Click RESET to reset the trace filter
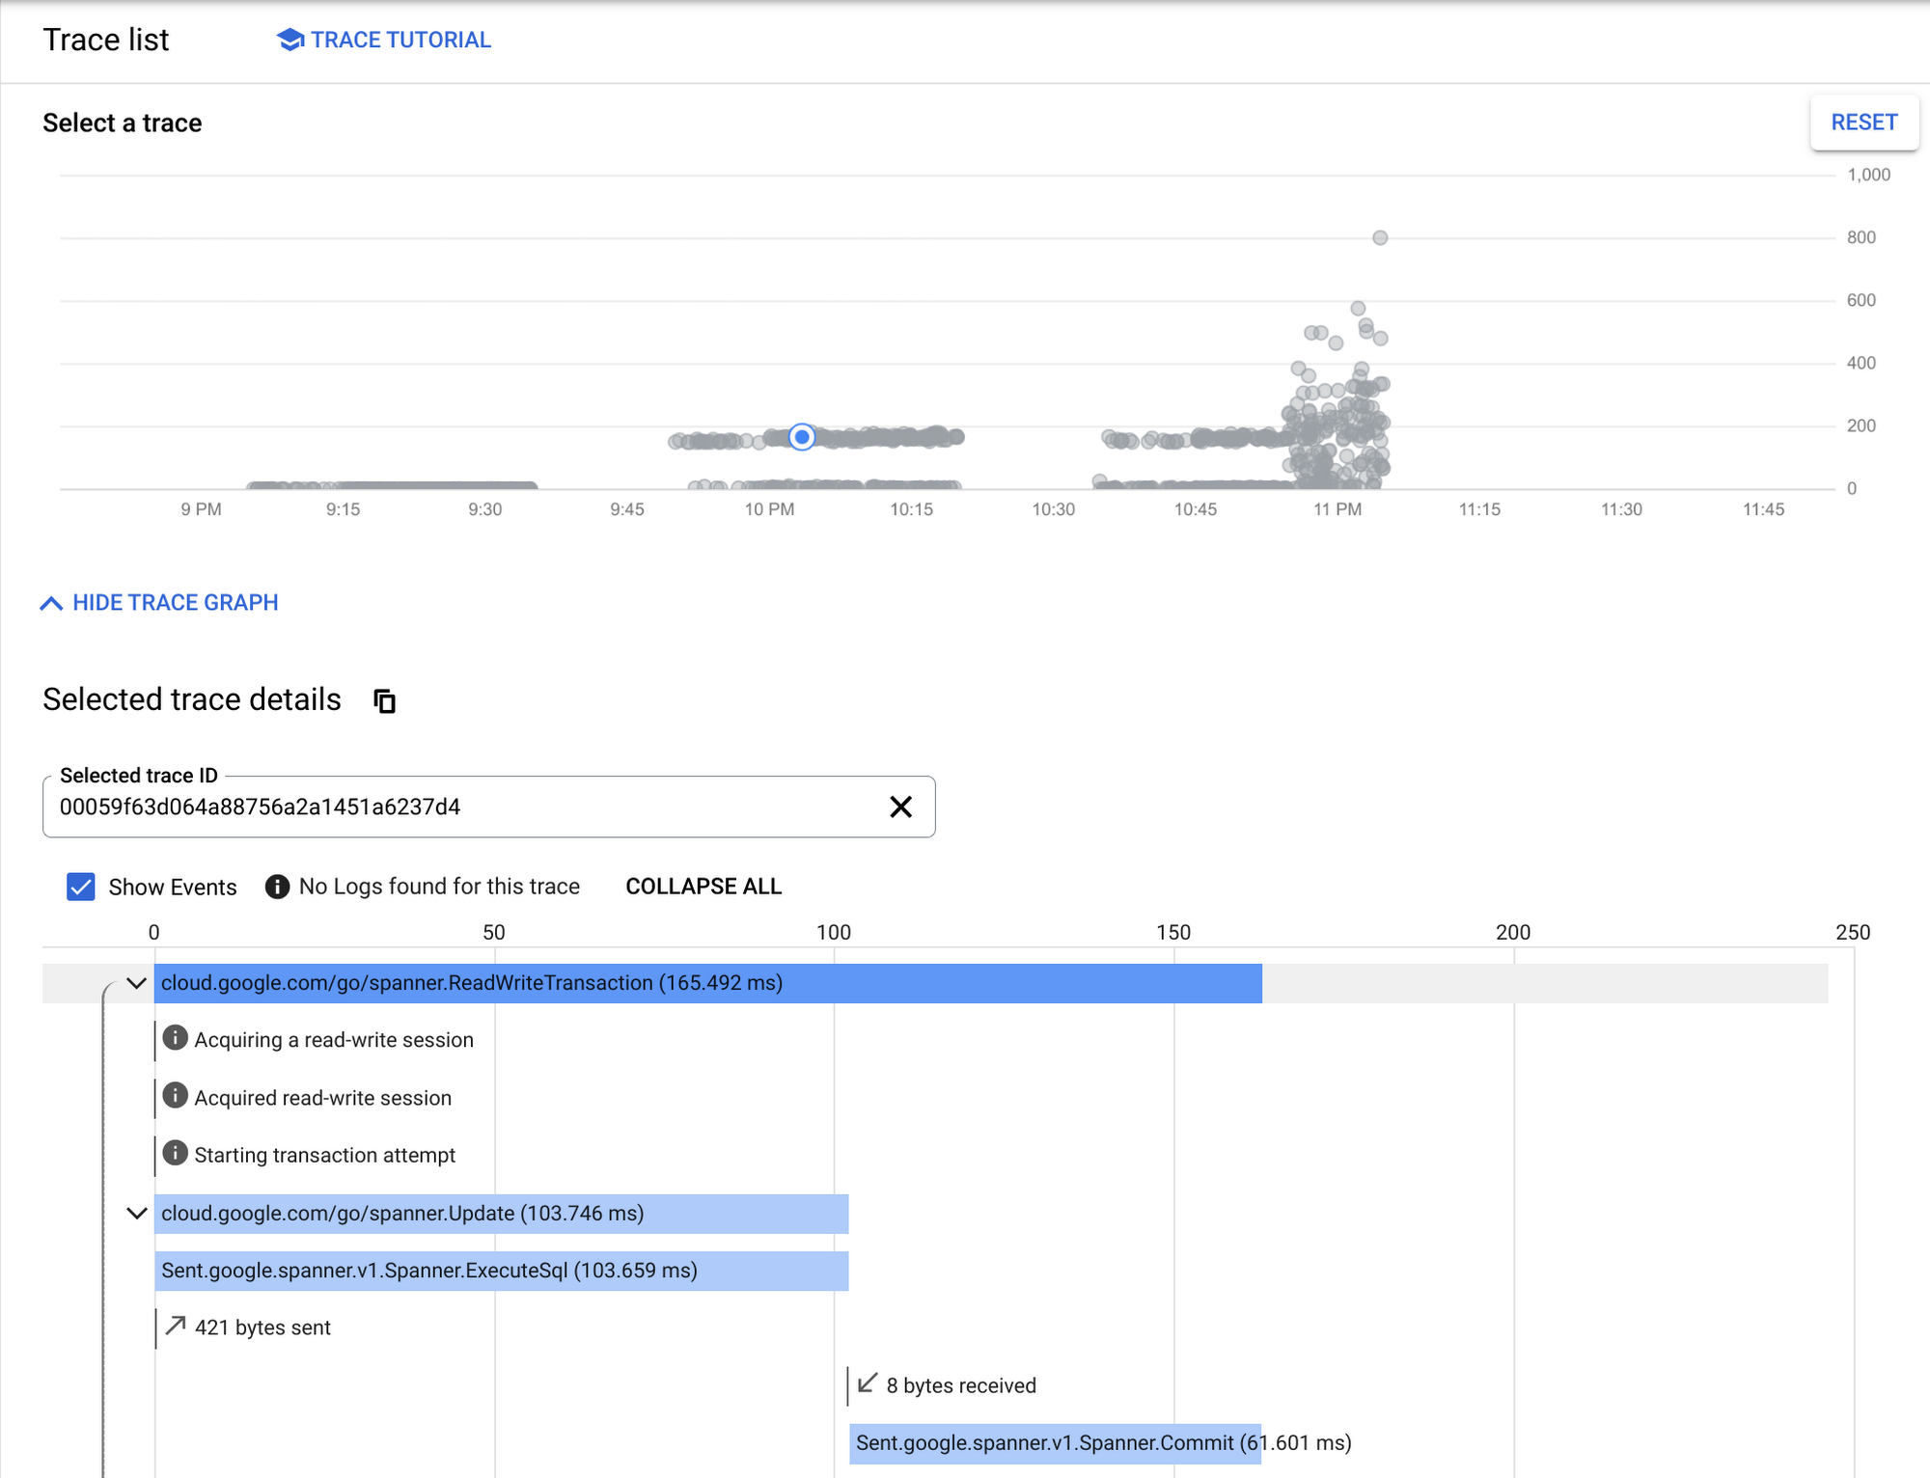 (x=1864, y=122)
